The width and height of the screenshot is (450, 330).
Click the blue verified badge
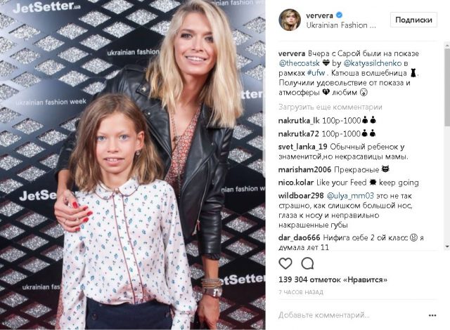click(339, 15)
